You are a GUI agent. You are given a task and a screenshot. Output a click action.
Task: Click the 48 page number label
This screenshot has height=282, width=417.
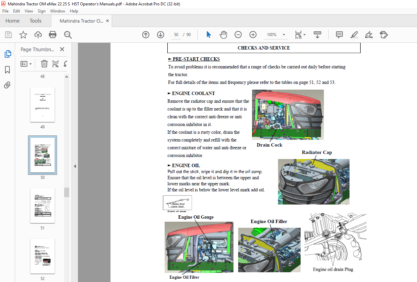click(x=43, y=76)
